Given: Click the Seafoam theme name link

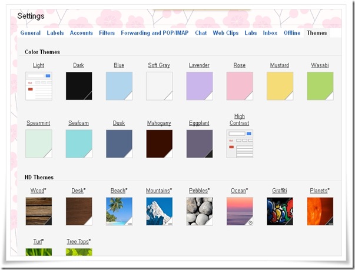Looking at the screenshot, I should pos(78,123).
